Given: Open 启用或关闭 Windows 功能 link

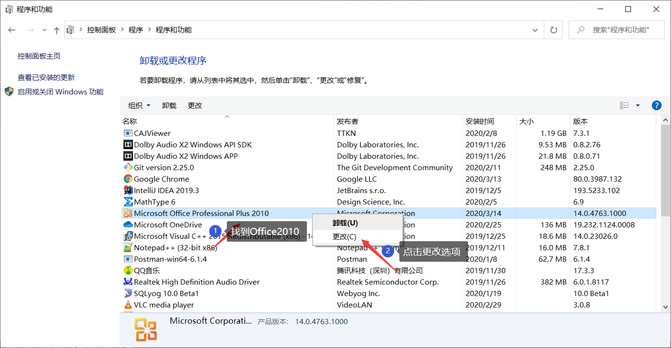Looking at the screenshot, I should coord(61,92).
